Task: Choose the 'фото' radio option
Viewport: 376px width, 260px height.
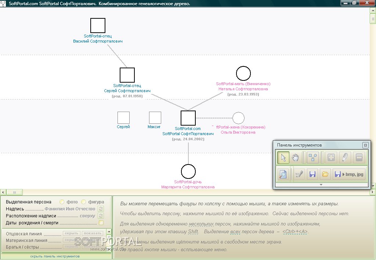Action: (x=62, y=202)
